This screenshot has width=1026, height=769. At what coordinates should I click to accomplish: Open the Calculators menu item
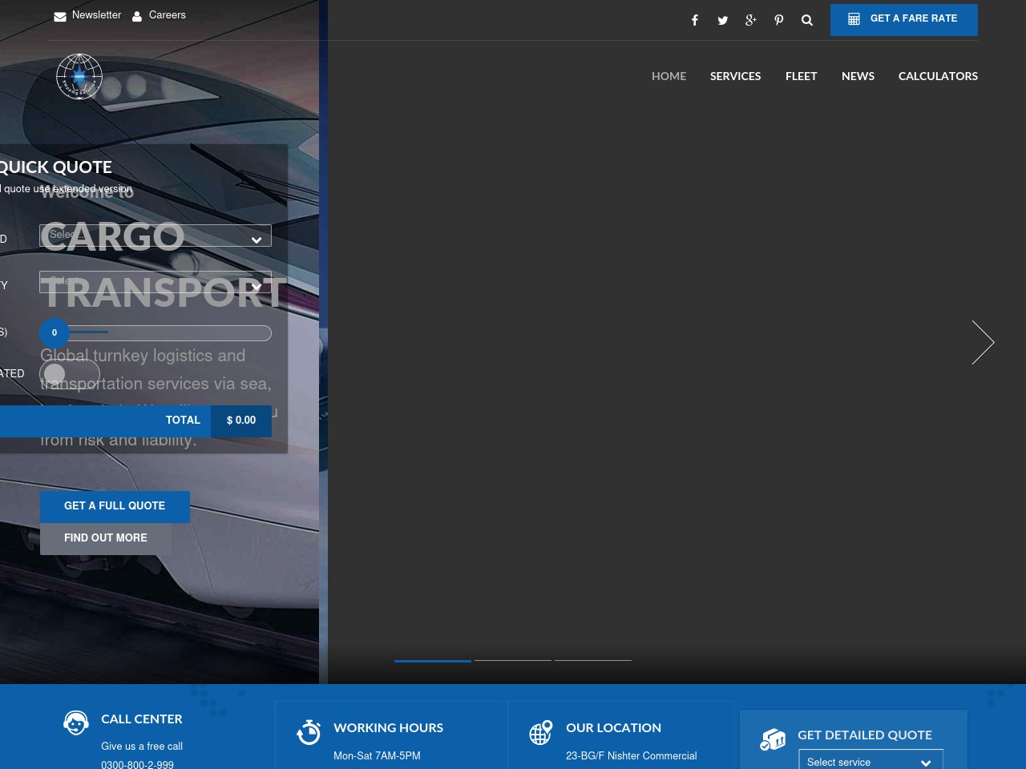coord(938,76)
